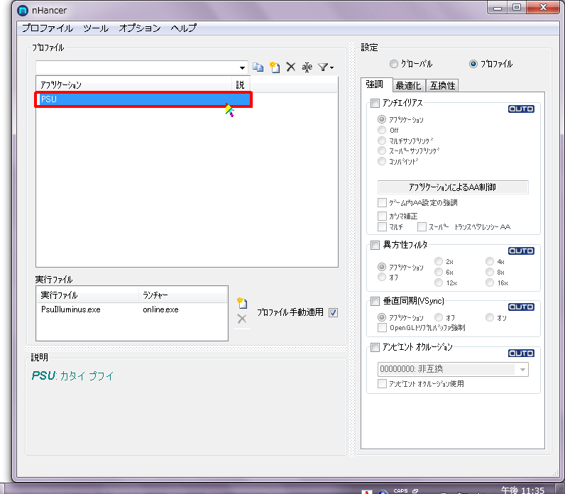Check ゲーム内AA設定の強調 option
This screenshot has width=565, height=494.
point(382,202)
